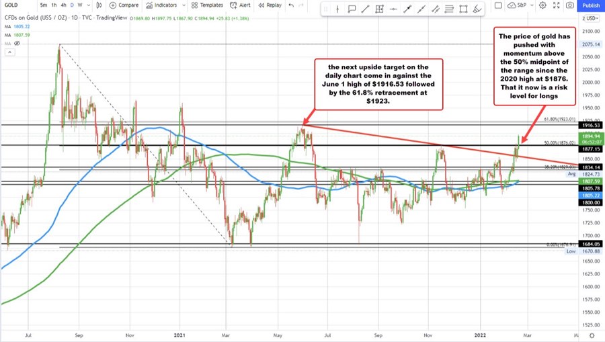The image size is (605, 342).
Task: Click the undo arrow icon
Action: click(290, 5)
